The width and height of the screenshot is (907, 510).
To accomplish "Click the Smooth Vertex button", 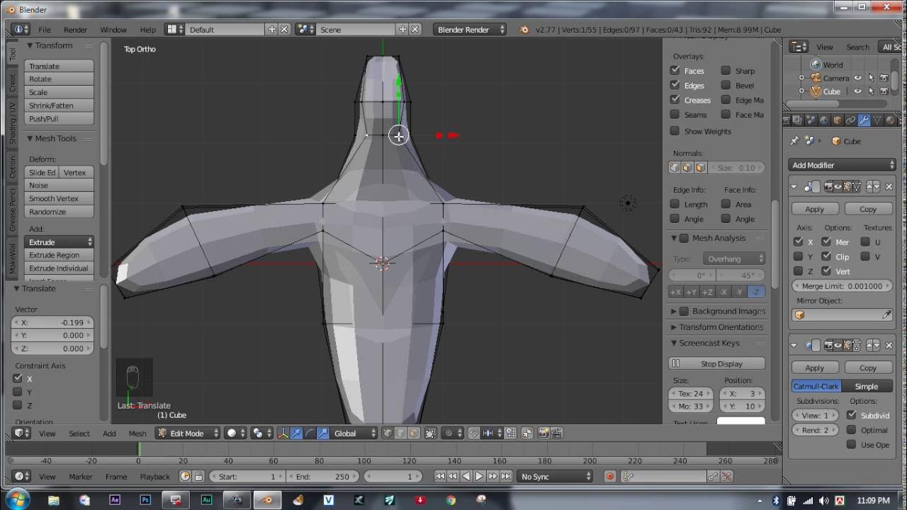I will (60, 198).
